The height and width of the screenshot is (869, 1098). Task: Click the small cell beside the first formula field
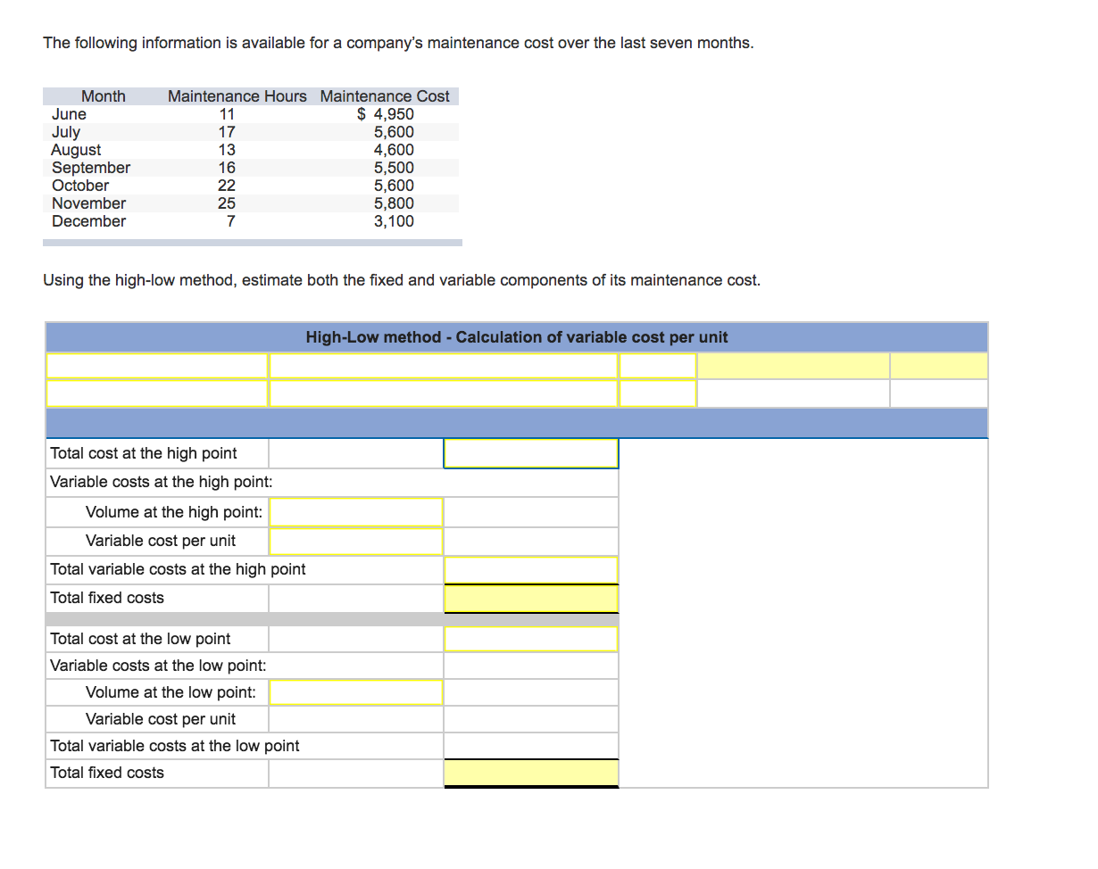point(656,366)
